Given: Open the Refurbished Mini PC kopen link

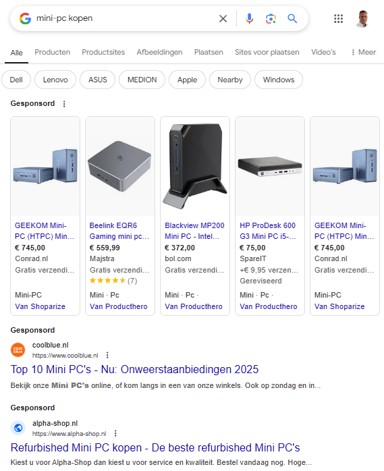Looking at the screenshot, I should pyautogui.click(x=155, y=447).
